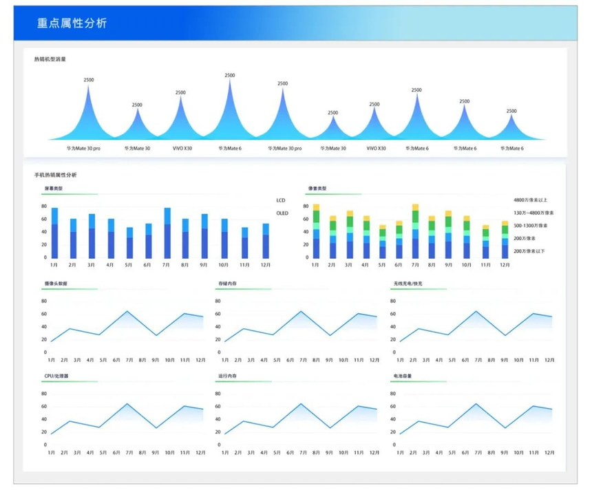Click the OLED legend entry
This screenshot has height=499, width=592.
pos(282,213)
